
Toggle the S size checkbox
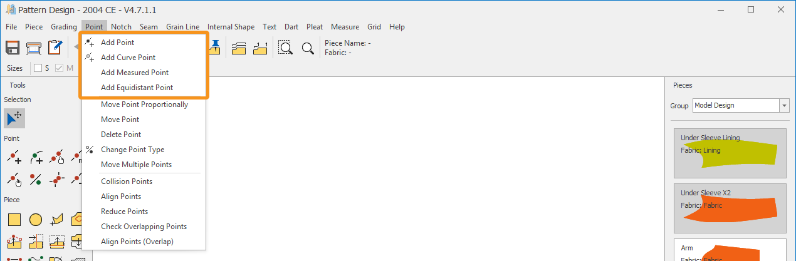click(38, 68)
